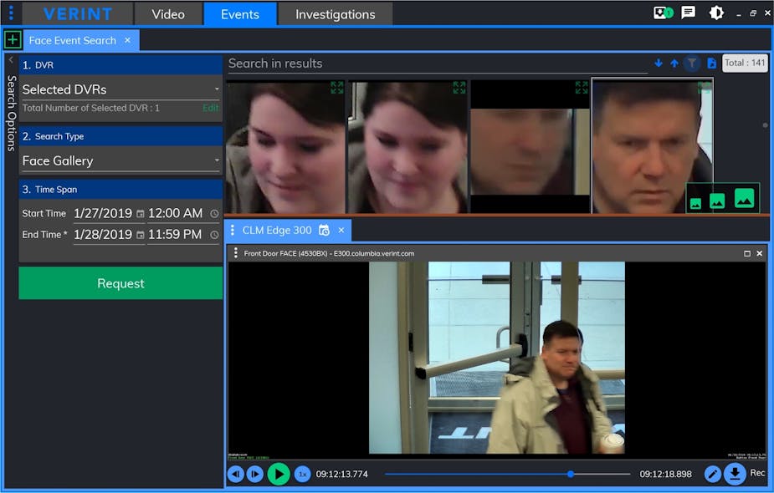Switch to the Video tab
This screenshot has width=774, height=493.
[x=168, y=14]
